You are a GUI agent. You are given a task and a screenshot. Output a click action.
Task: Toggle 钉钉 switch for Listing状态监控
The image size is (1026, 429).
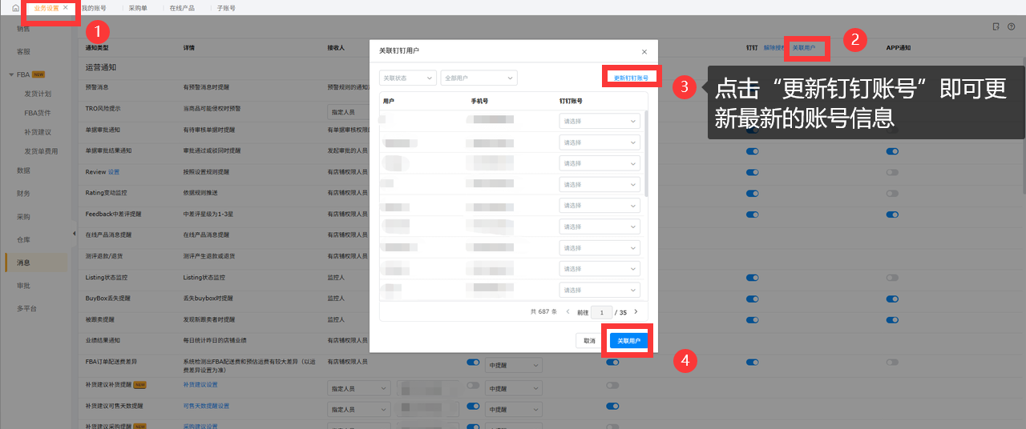(x=752, y=278)
